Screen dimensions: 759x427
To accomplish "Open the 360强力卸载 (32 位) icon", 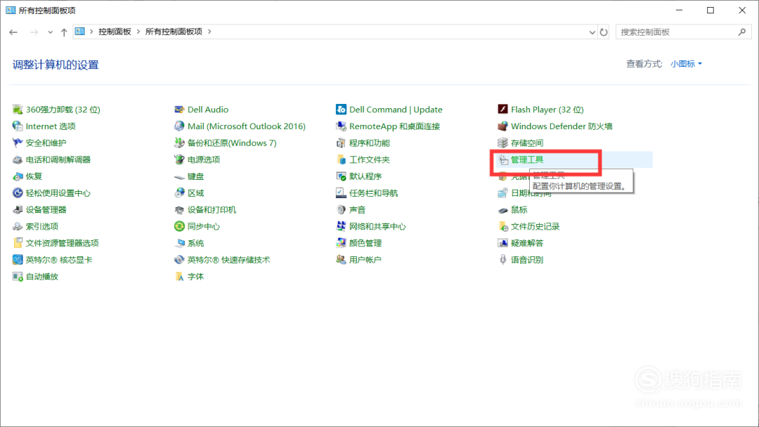I will coord(18,110).
